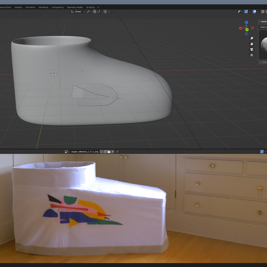
Task: Click the 3D cursor in the viewport
Action: [x=54, y=74]
